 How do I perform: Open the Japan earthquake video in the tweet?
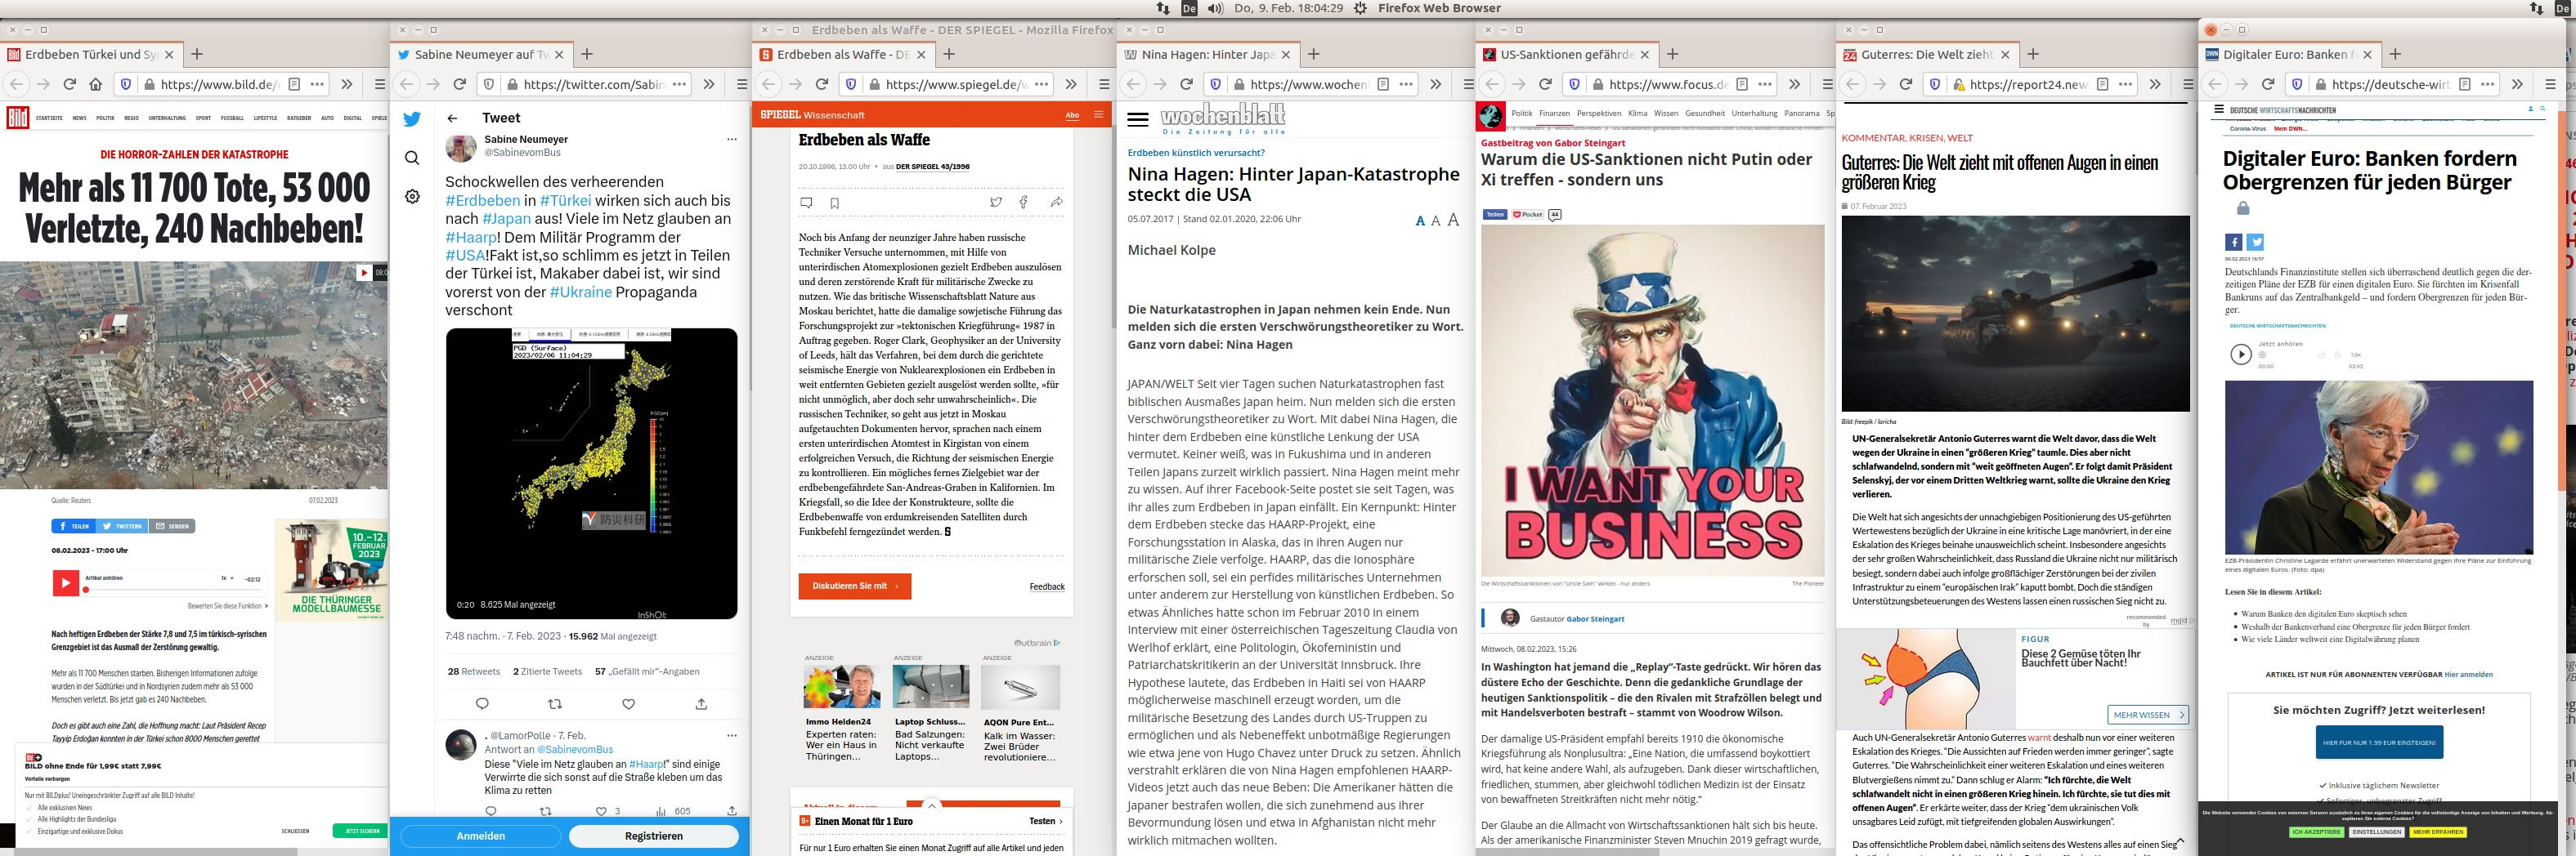[591, 474]
